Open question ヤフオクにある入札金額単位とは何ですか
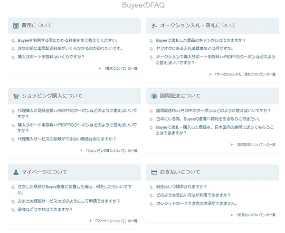Screen dimensions: 285x233 pos(194,48)
